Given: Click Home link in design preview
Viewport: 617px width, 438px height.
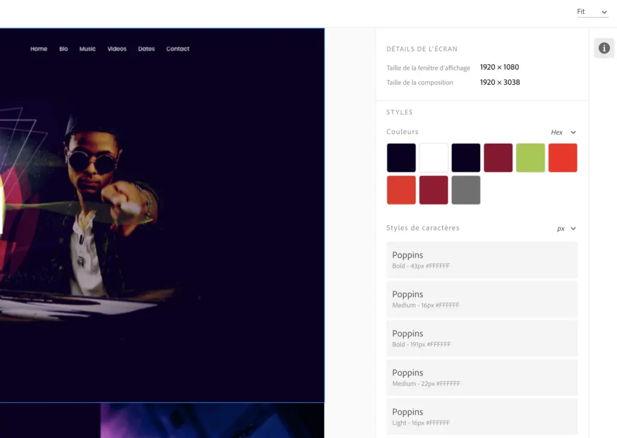Looking at the screenshot, I should [39, 49].
